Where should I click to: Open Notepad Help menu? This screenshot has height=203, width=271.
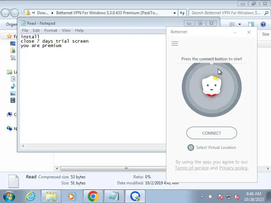79,30
